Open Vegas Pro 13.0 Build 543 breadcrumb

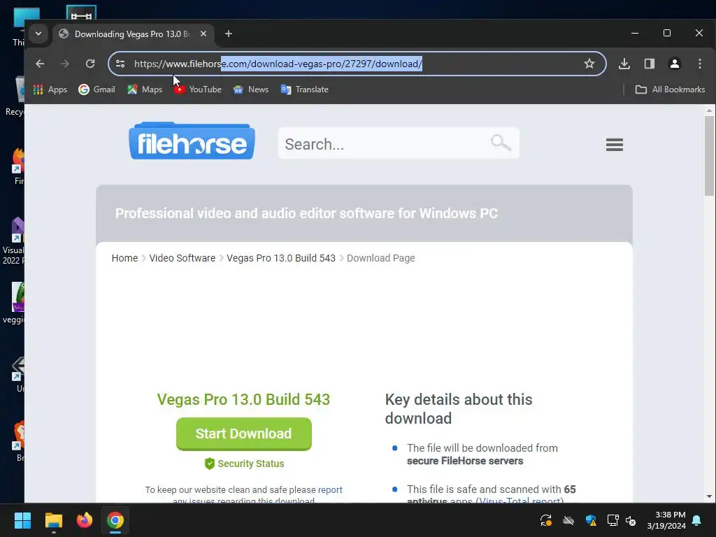(x=281, y=258)
